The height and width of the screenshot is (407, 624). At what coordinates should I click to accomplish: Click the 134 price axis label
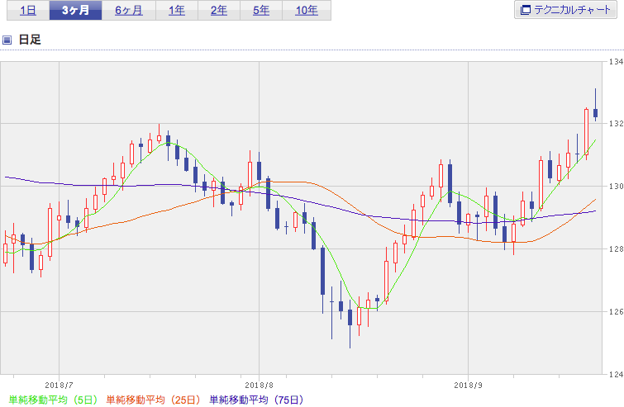616,62
